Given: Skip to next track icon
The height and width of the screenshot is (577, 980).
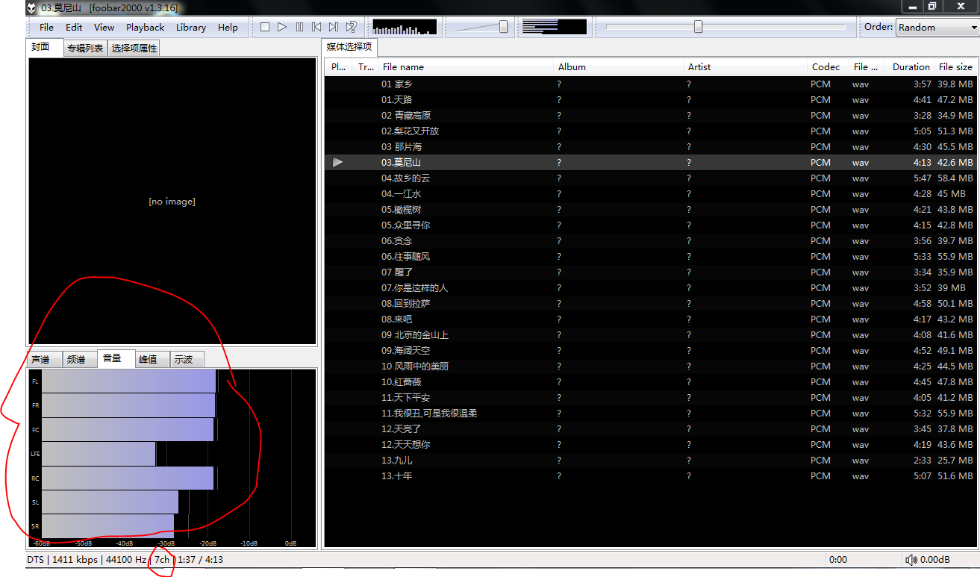Looking at the screenshot, I should tap(334, 26).
